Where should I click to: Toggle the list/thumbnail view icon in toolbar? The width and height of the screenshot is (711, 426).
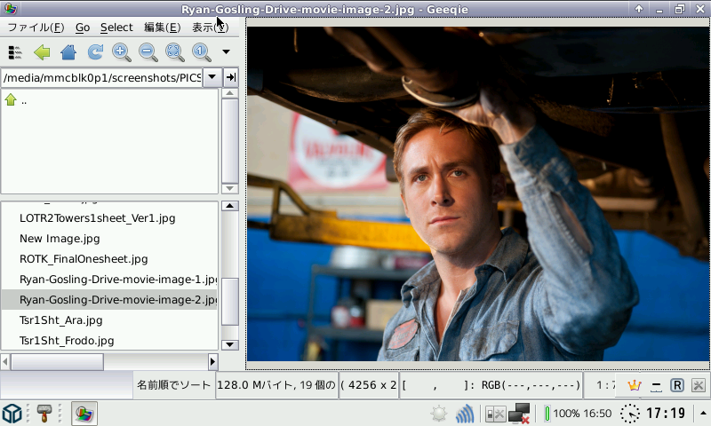tap(15, 52)
